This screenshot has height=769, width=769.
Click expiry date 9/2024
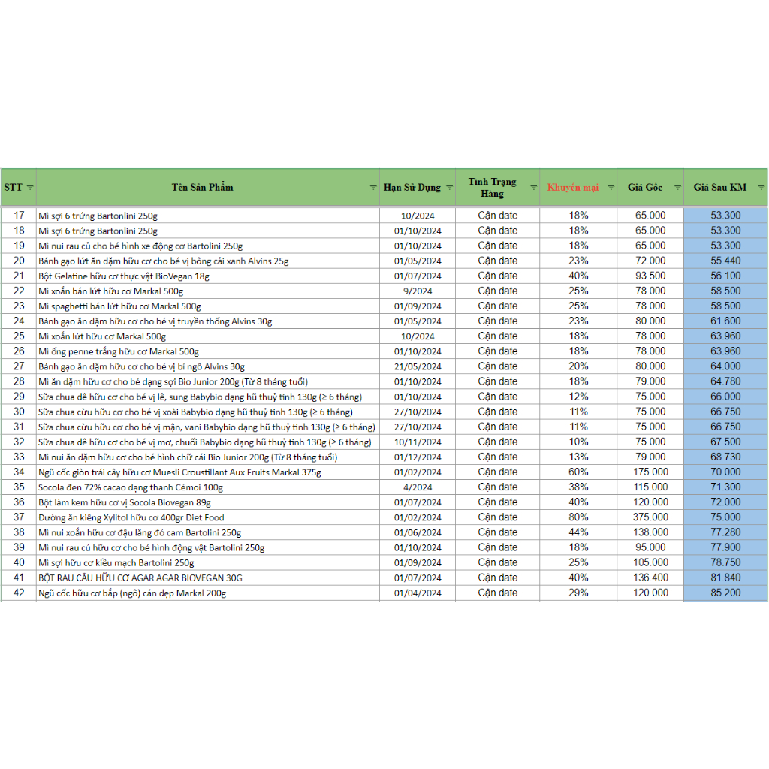[418, 291]
